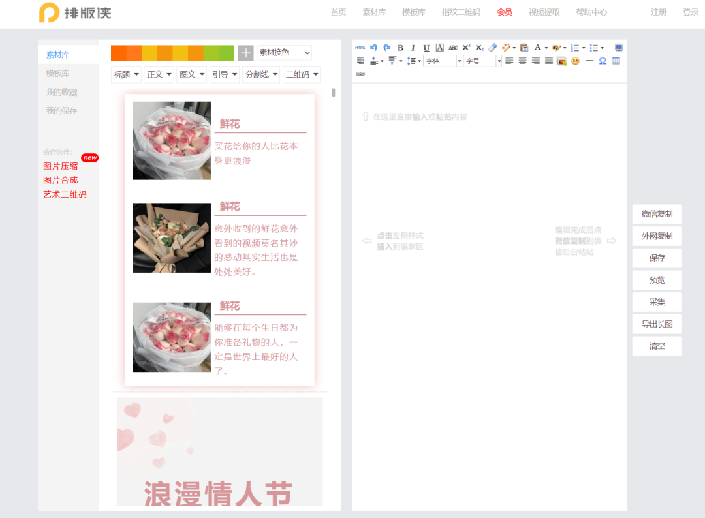Viewport: 705px width, 518px height.
Task: Toggle bold formatting
Action: (x=400, y=48)
